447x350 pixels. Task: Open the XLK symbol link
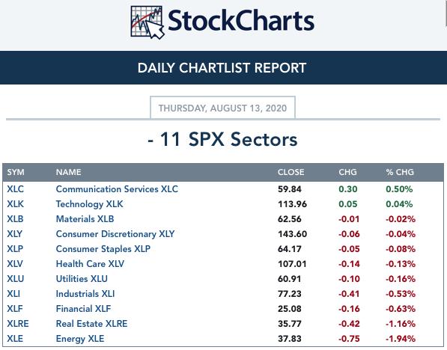click(x=16, y=204)
